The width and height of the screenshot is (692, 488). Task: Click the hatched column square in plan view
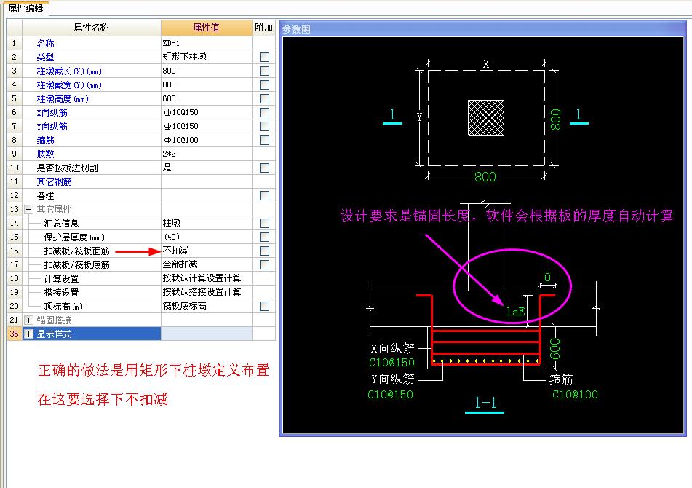486,118
